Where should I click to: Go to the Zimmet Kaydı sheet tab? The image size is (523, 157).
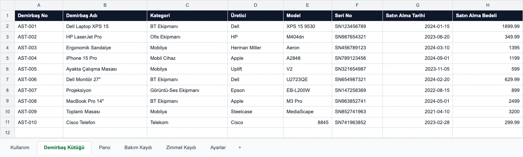click(181, 147)
